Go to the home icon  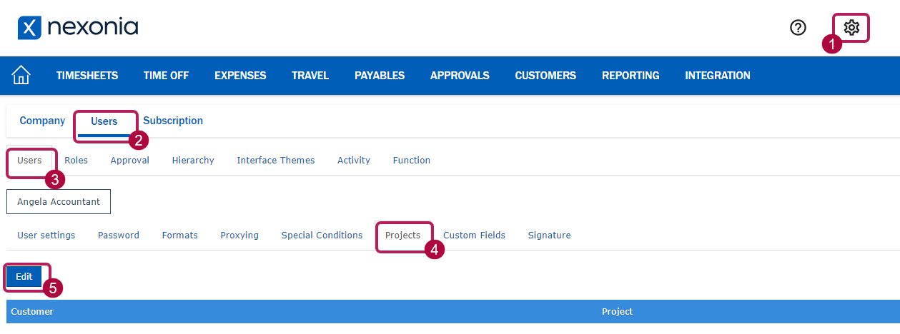tap(21, 75)
